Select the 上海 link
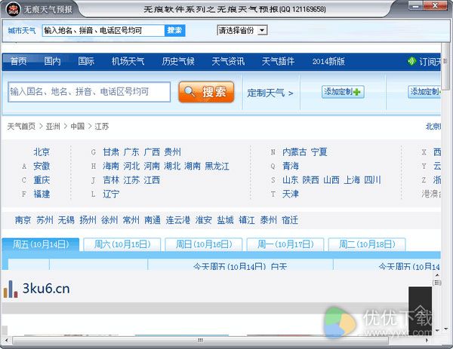Screen dimensions: 453x349 tap(352, 180)
